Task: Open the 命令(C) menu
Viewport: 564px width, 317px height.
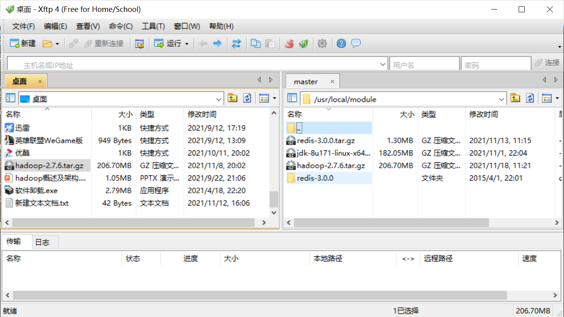Action: pos(121,27)
